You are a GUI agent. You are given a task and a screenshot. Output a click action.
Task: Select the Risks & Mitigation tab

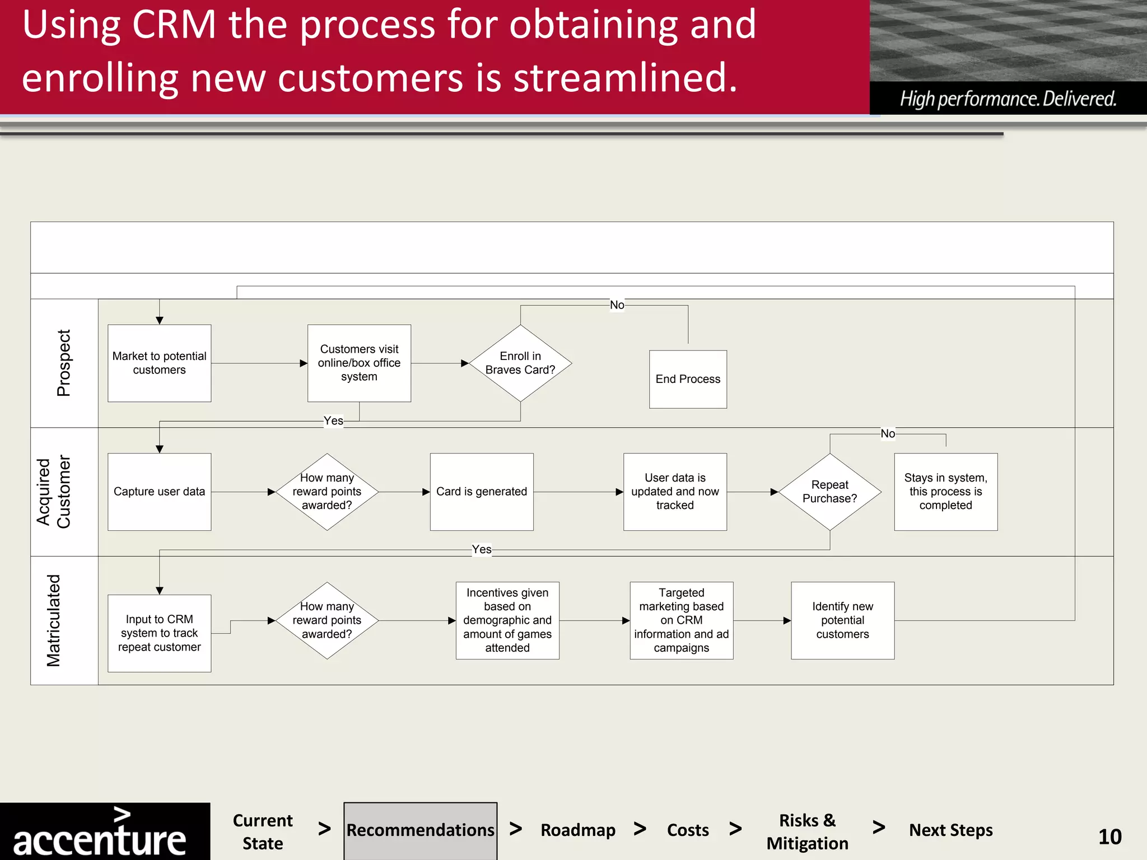pos(807,831)
